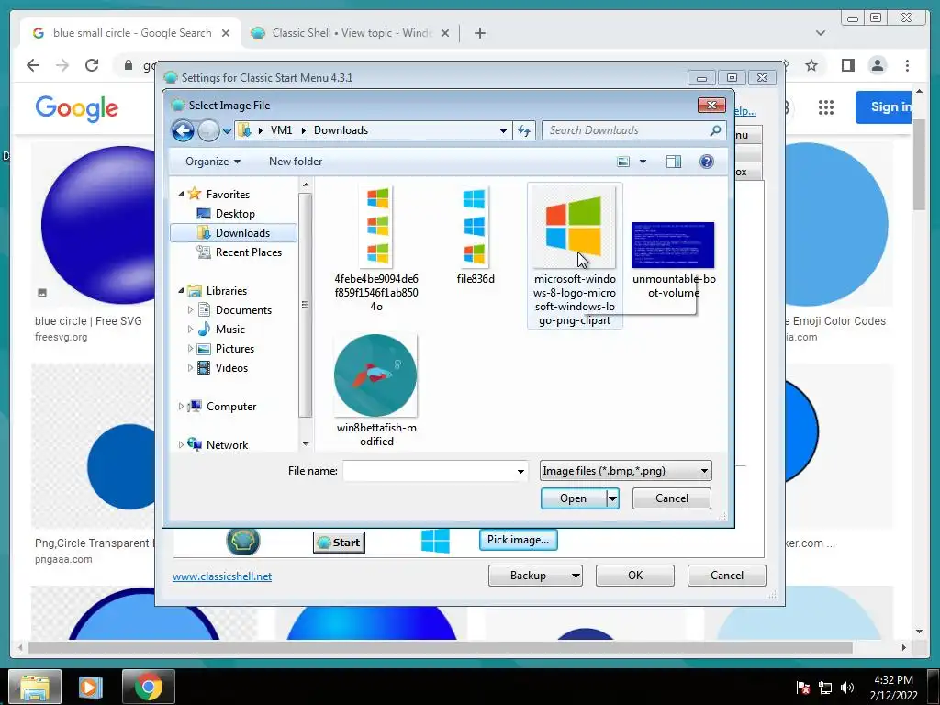Collapse the Libraries tree group
Image resolution: width=940 pixels, height=705 pixels.
point(181,291)
